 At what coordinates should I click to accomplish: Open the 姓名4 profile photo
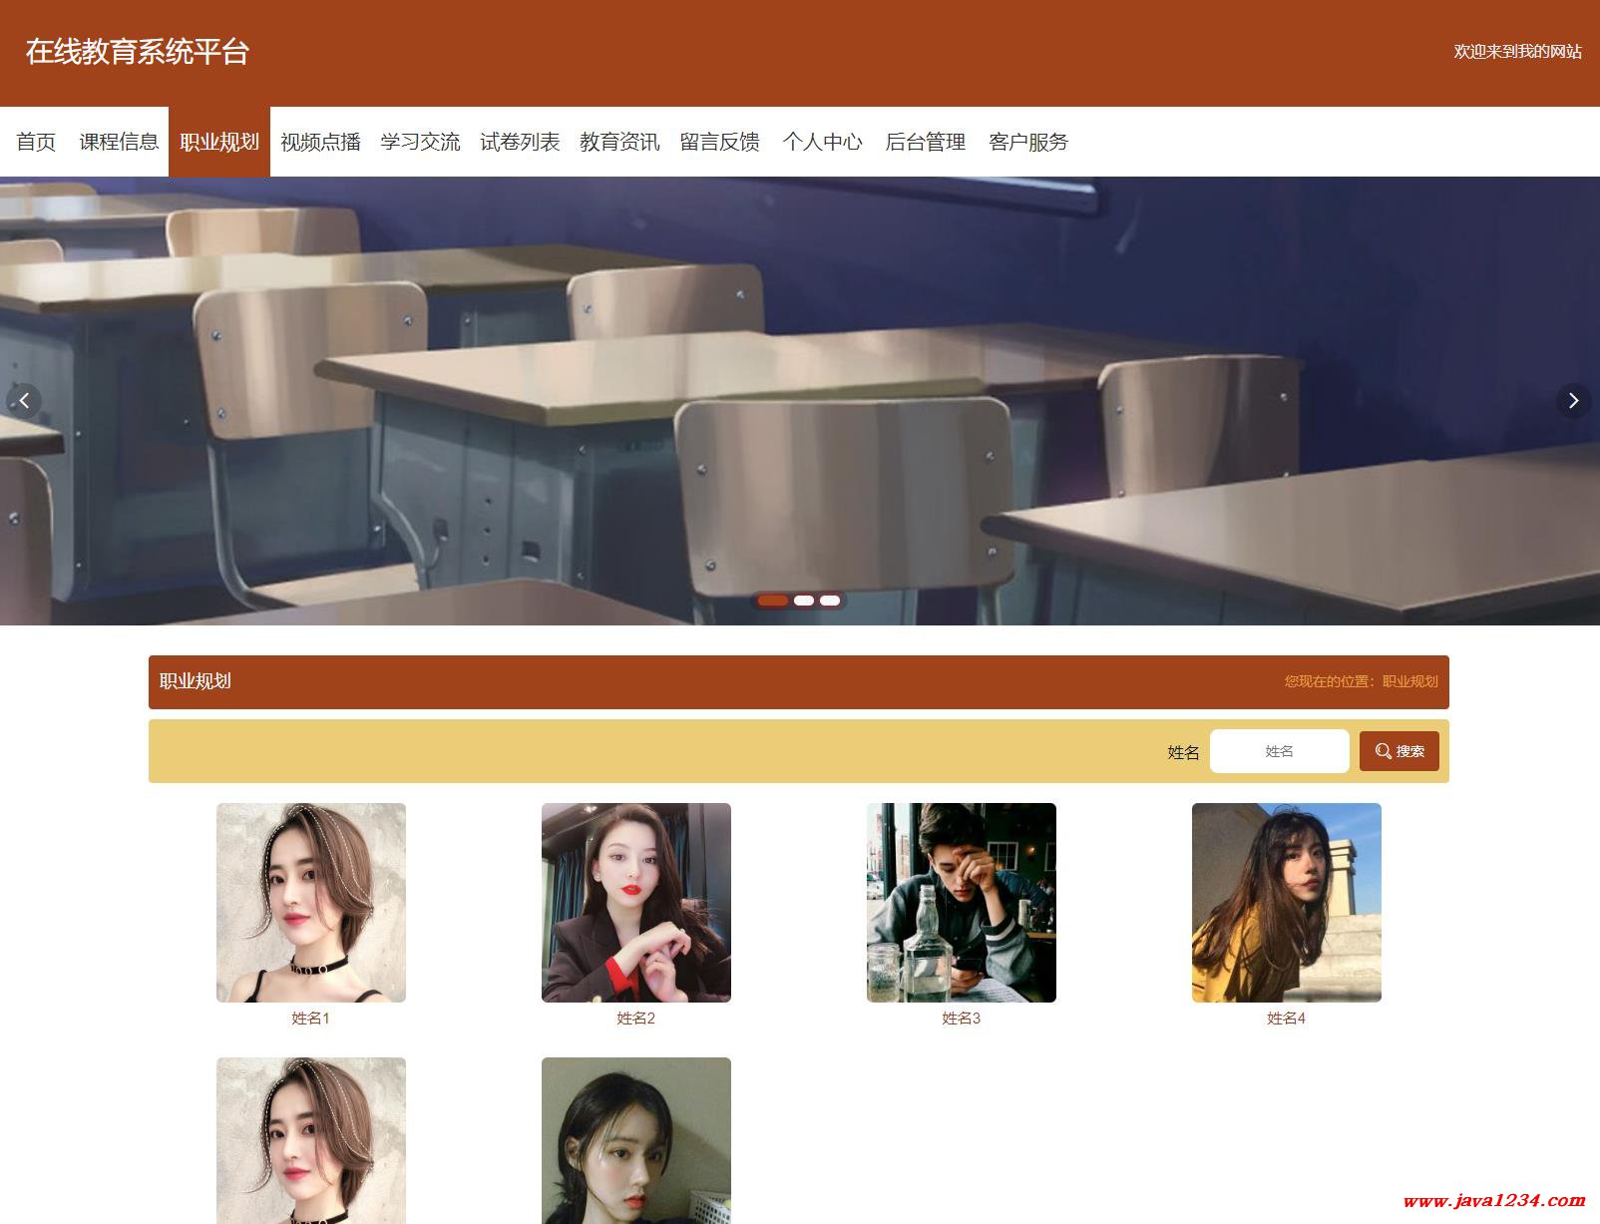pos(1287,903)
